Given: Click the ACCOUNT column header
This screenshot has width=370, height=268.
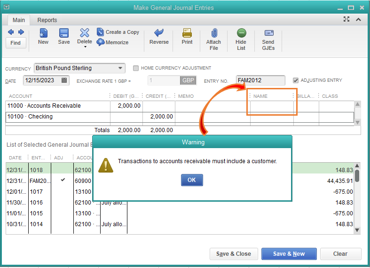Looking at the screenshot, I should click(x=21, y=96).
